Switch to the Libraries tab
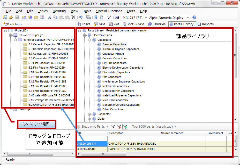 156,24
